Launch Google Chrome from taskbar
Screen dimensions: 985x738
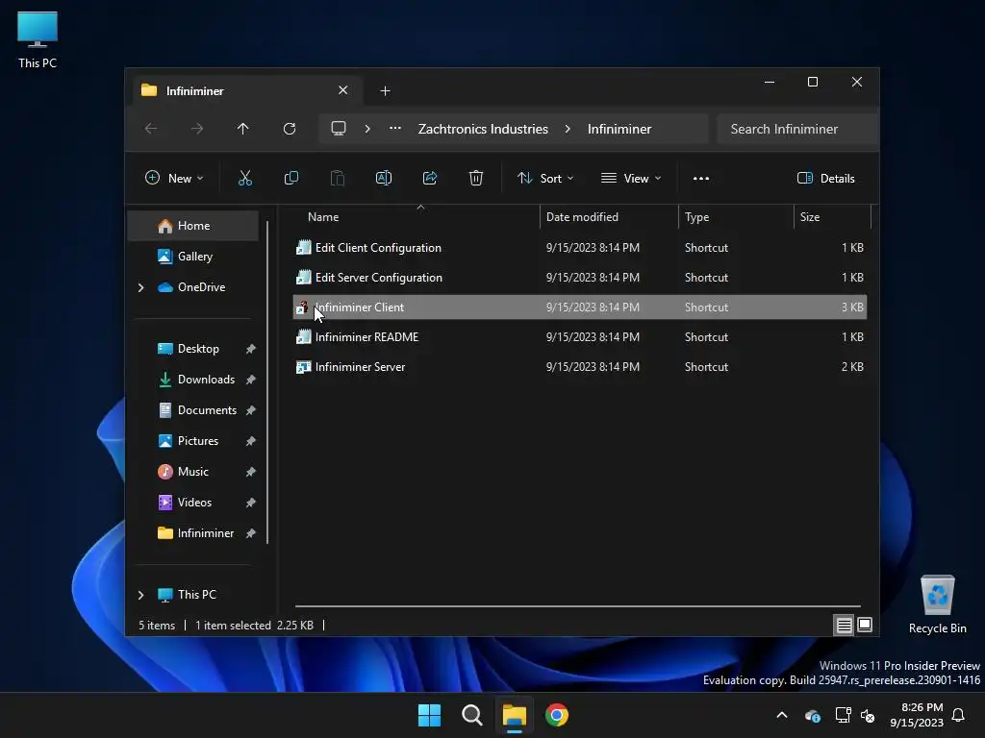[x=557, y=715]
